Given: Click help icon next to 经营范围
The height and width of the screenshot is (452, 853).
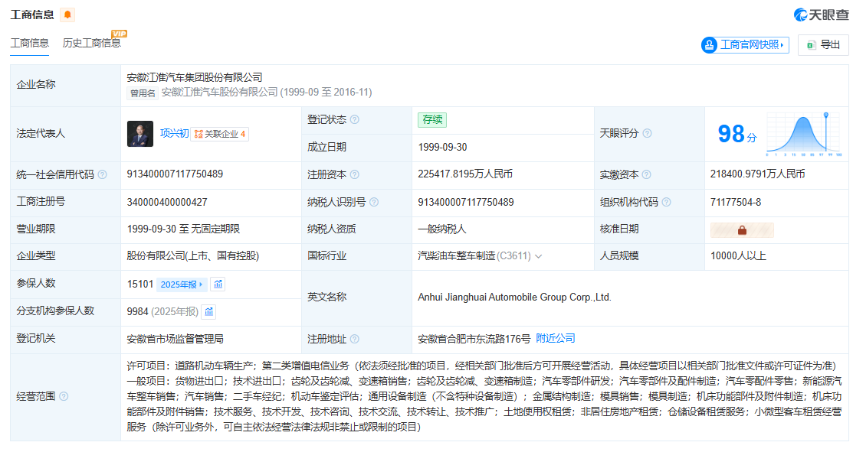Looking at the screenshot, I should (64, 397).
